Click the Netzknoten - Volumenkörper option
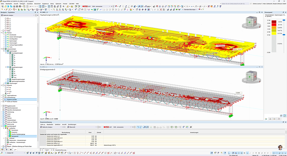287x156 pixels. [x=18, y=140]
